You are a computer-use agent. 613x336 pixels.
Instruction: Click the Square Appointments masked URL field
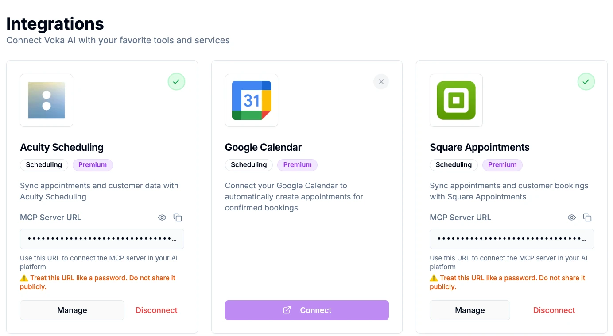tap(512, 239)
